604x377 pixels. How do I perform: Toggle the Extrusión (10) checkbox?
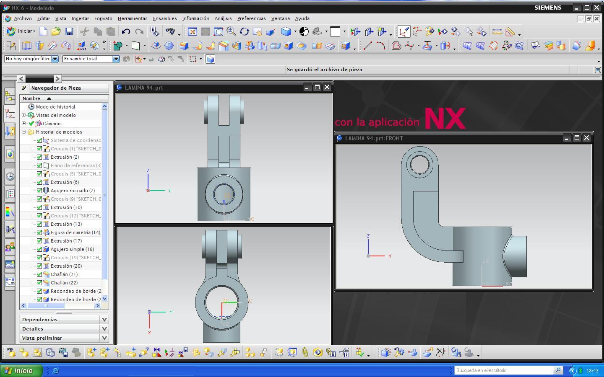pyautogui.click(x=39, y=207)
